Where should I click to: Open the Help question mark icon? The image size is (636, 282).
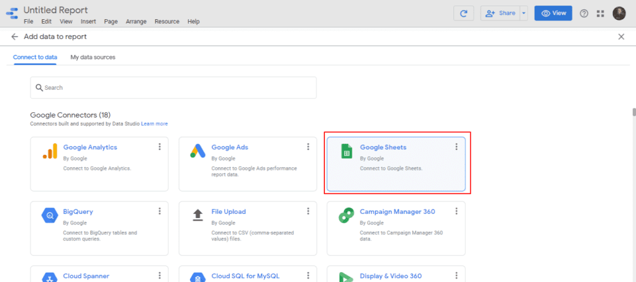(584, 14)
